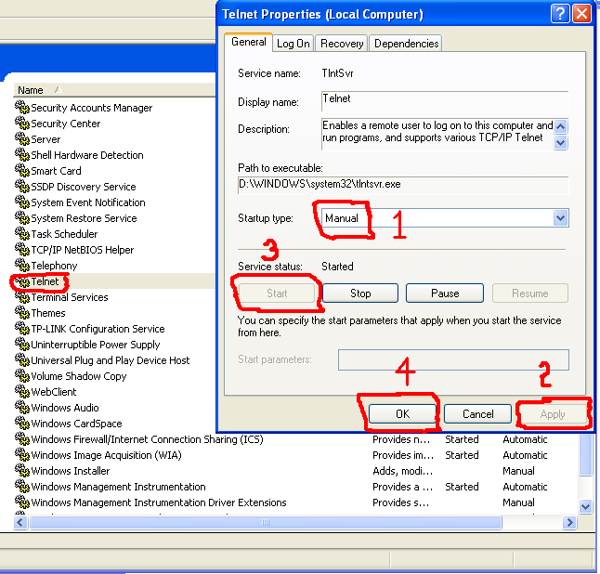
Task: Click the Start parameters input field
Action: (x=453, y=359)
